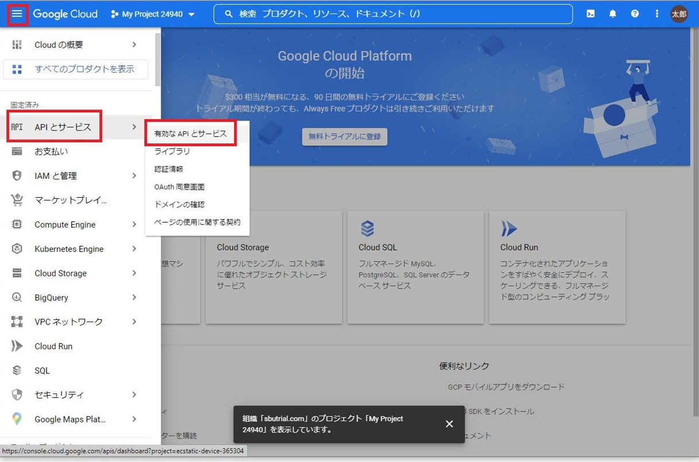Expand the Kubernetes Engine submenu arrow
Screen dimensions: 699x462
134,249
